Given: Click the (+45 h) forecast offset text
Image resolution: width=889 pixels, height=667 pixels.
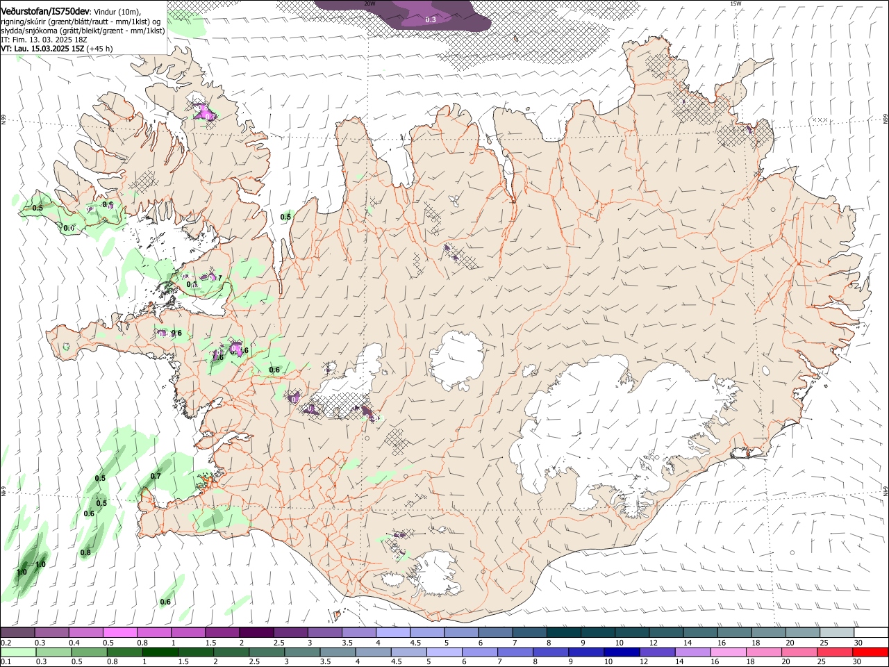Looking at the screenshot, I should coord(100,49).
